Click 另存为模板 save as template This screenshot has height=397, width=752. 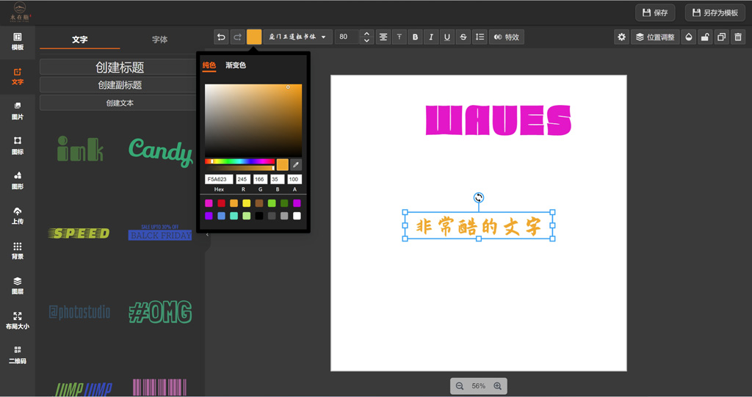[715, 13]
